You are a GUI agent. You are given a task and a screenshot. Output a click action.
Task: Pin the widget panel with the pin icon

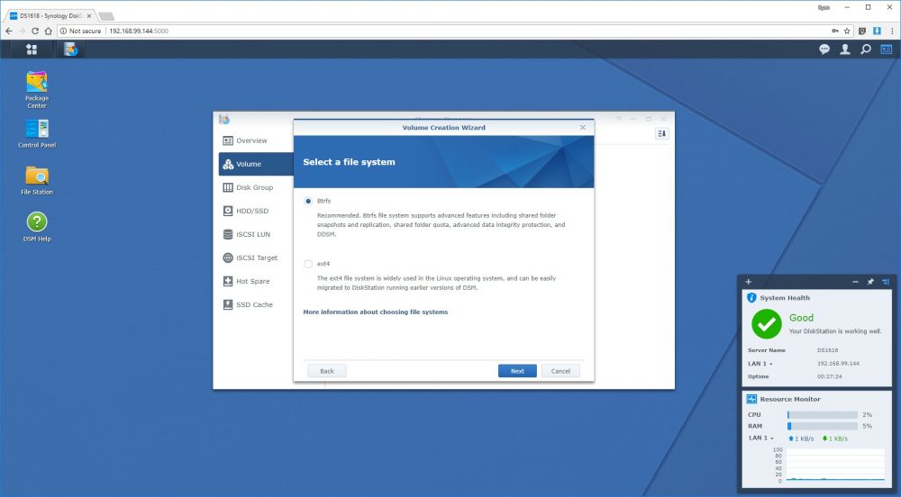870,282
